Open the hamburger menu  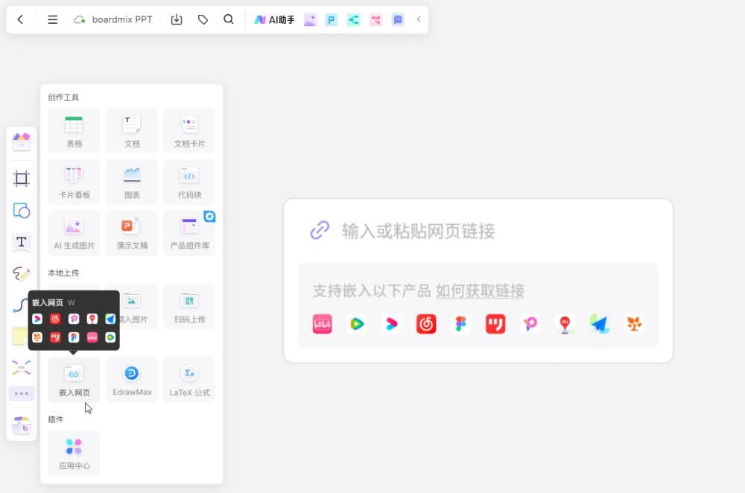pyautogui.click(x=52, y=19)
